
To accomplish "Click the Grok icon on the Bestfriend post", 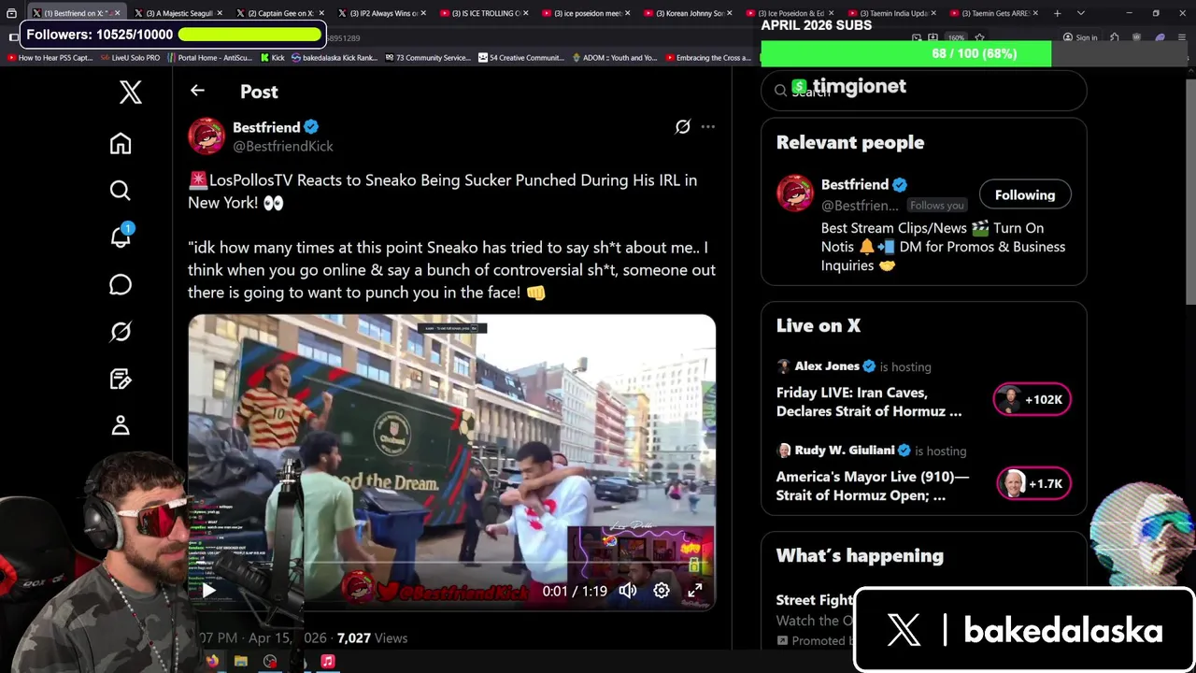I will click(x=683, y=127).
